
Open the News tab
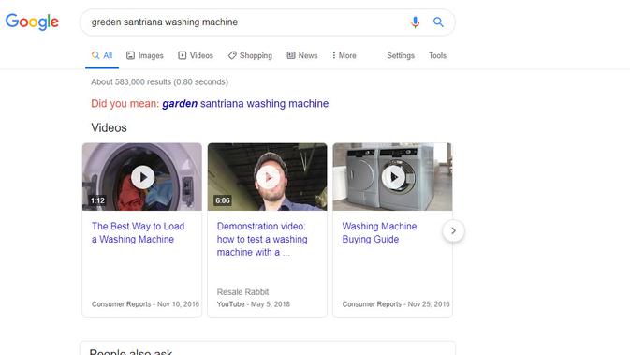(x=302, y=55)
